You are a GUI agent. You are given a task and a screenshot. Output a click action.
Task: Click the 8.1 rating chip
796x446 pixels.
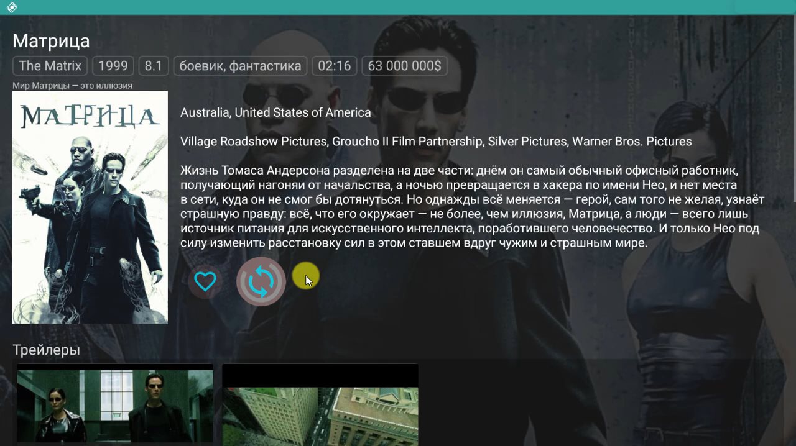point(154,66)
